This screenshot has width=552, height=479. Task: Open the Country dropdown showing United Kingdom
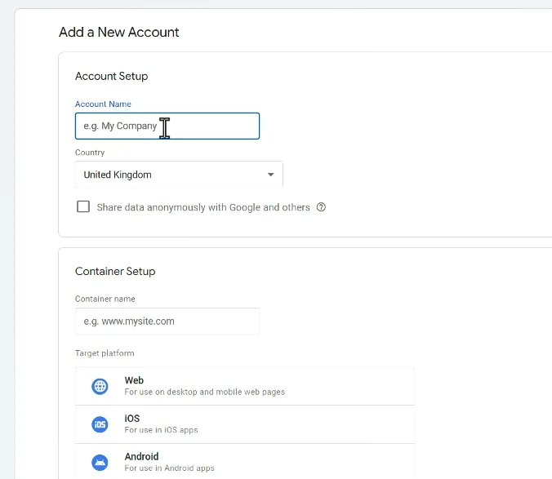tap(179, 175)
